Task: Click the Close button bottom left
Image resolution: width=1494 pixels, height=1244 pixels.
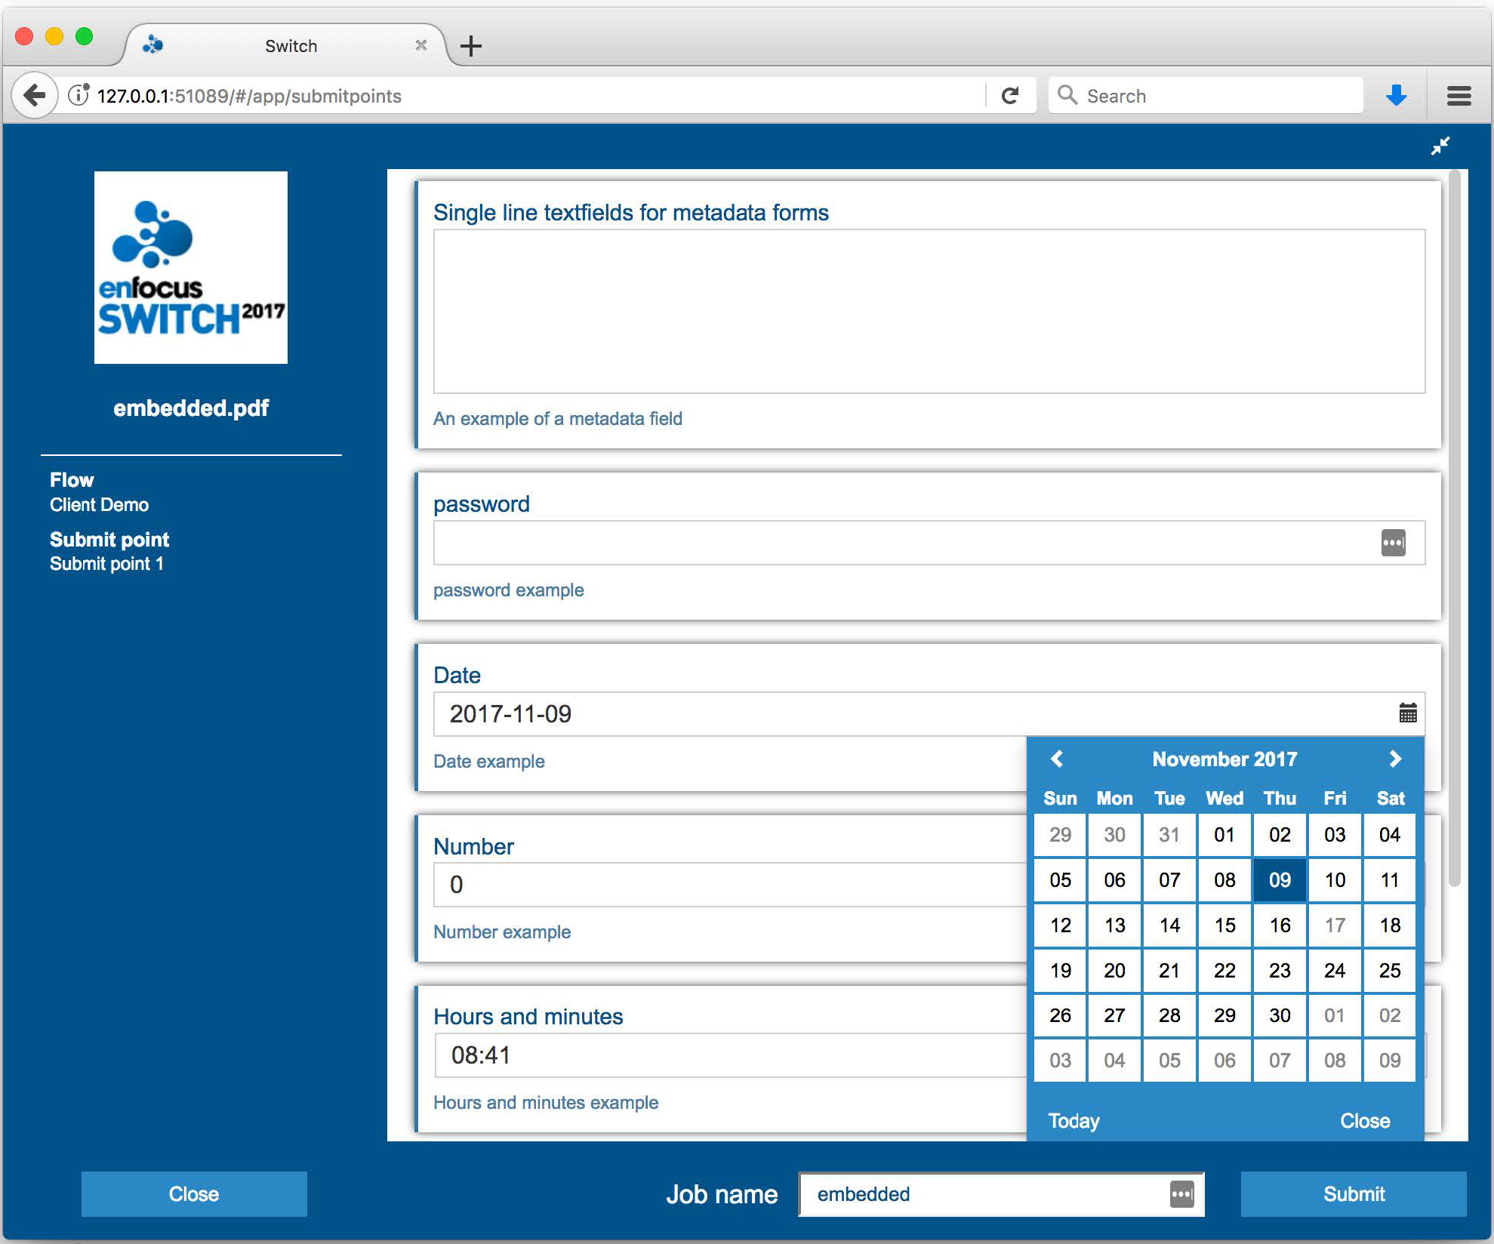Action: point(193,1193)
